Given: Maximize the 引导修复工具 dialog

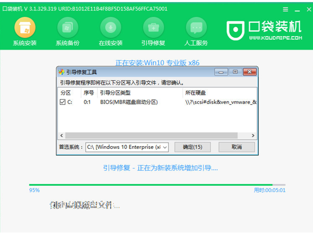Looking at the screenshot, I should point(235,72).
